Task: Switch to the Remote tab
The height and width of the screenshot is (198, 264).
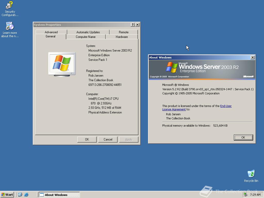Action: pos(124,32)
